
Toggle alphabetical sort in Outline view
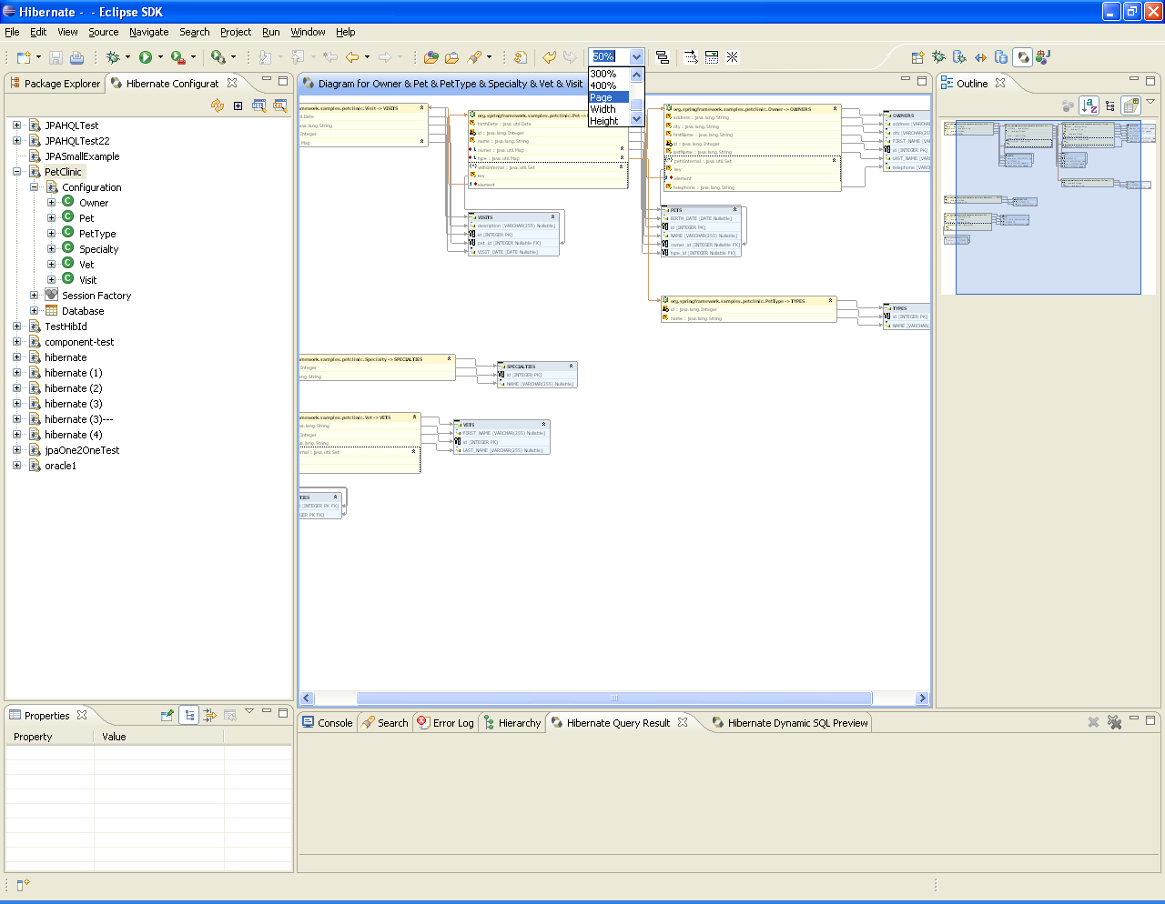1089,105
